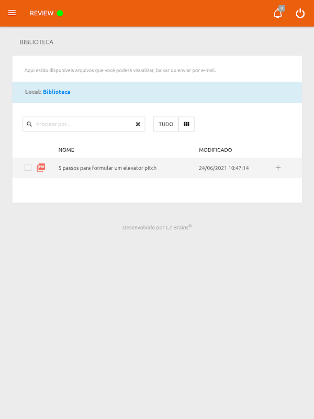Click the power logout icon

coord(300,13)
